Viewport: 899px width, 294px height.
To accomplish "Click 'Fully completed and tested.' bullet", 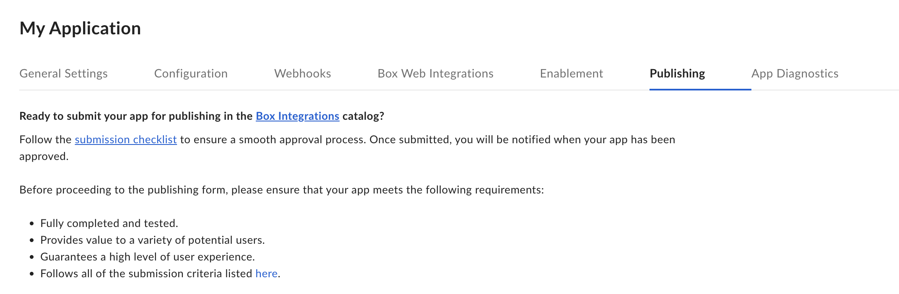I will 109,223.
